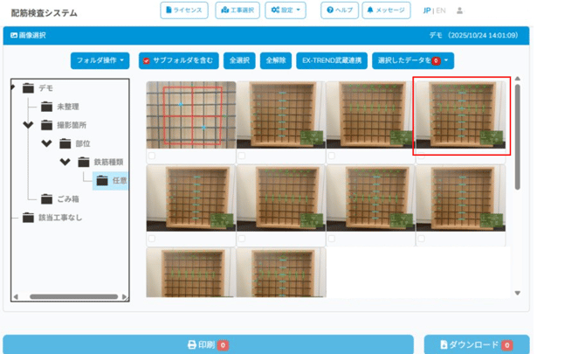The width and height of the screenshot is (585, 354).
Task: Open the ヘルプ help page
Action: click(x=341, y=10)
